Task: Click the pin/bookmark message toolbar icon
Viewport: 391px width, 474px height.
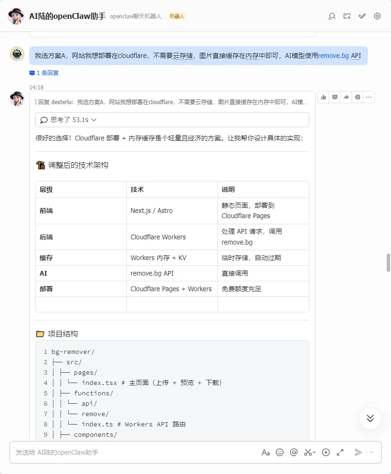Action: (x=358, y=97)
